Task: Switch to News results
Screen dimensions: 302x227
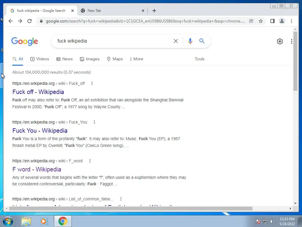Action: click(64, 59)
